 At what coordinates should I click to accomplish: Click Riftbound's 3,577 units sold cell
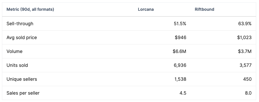tap(245, 65)
